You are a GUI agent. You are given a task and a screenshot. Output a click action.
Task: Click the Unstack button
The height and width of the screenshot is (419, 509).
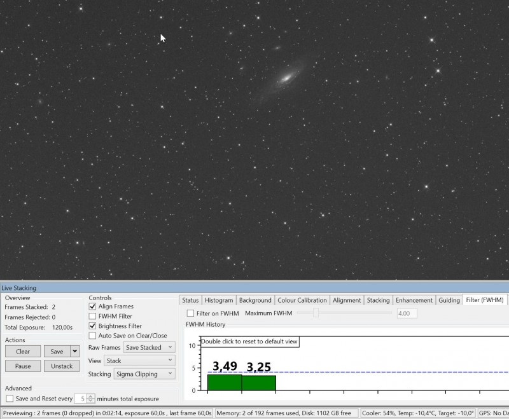(x=62, y=366)
